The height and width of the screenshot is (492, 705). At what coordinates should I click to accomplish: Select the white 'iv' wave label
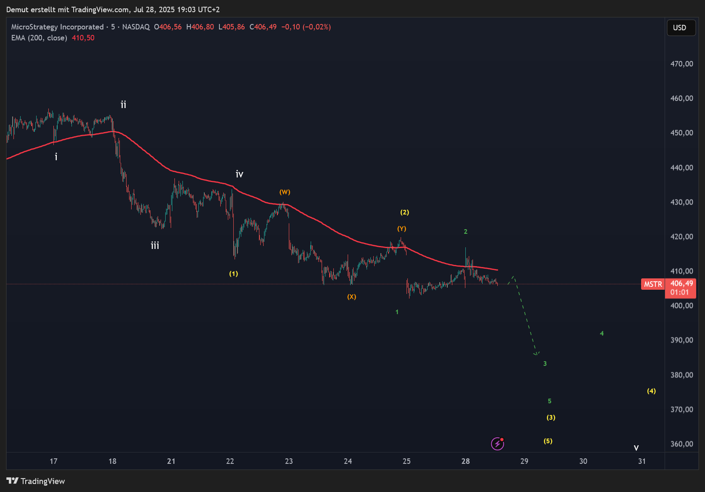click(x=239, y=174)
